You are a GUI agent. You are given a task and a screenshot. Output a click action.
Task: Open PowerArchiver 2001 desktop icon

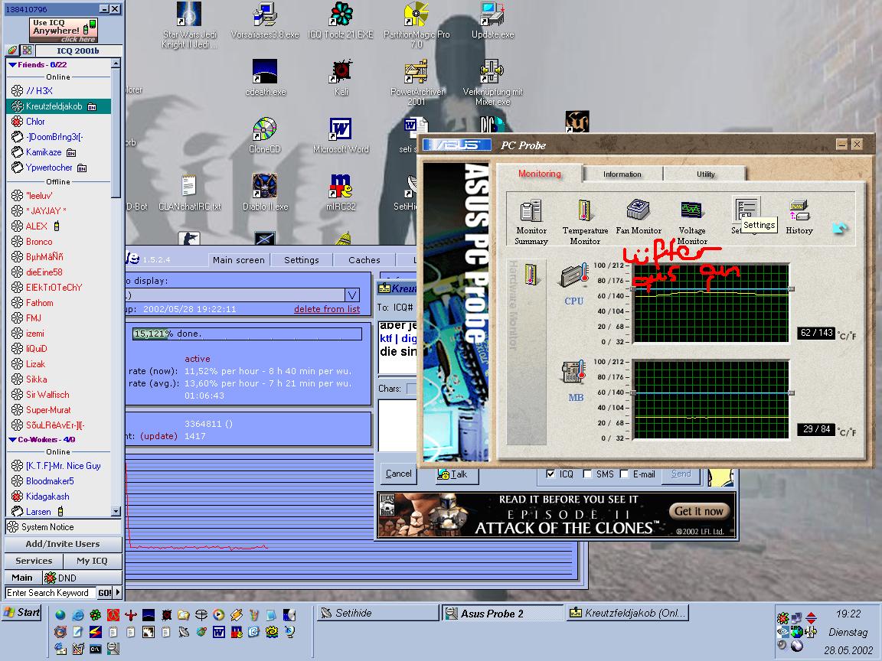point(416,82)
